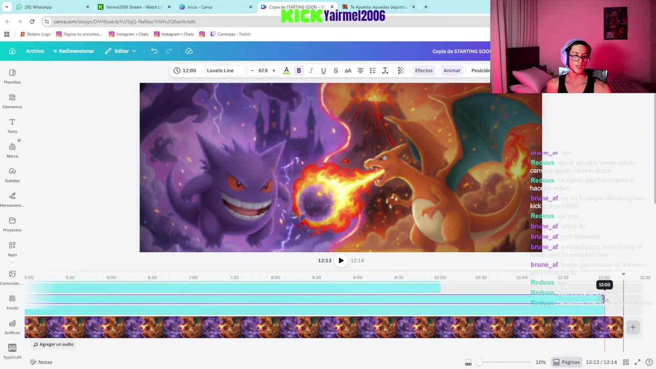Open the Redimensionar menu
This screenshot has height=369, width=656.
(74, 51)
